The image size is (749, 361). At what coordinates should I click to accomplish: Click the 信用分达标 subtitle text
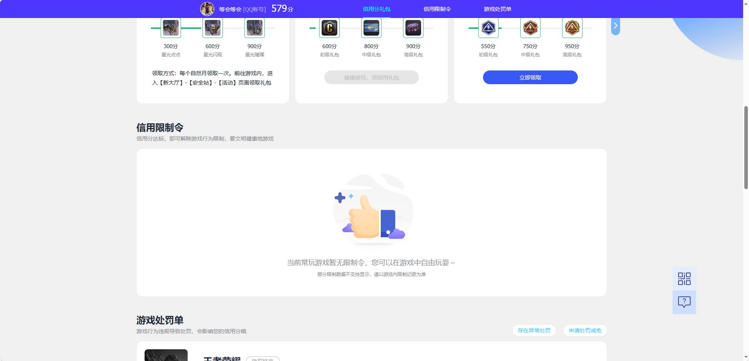point(205,139)
